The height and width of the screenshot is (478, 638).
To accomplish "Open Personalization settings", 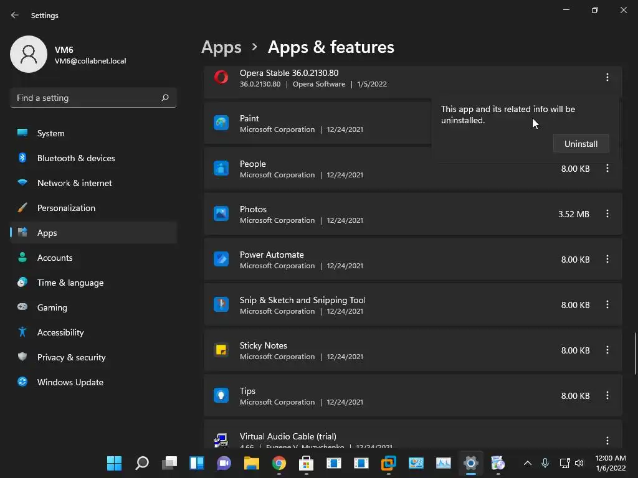I will (93, 208).
